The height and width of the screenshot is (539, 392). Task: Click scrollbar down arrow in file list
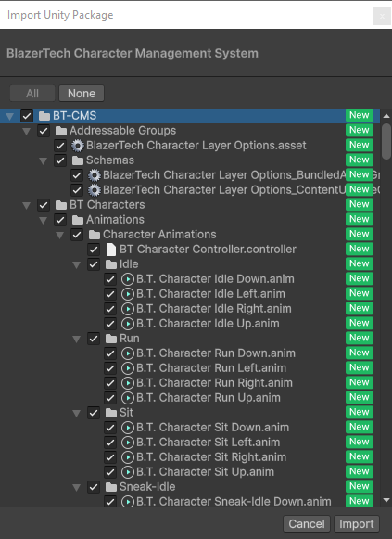click(386, 500)
